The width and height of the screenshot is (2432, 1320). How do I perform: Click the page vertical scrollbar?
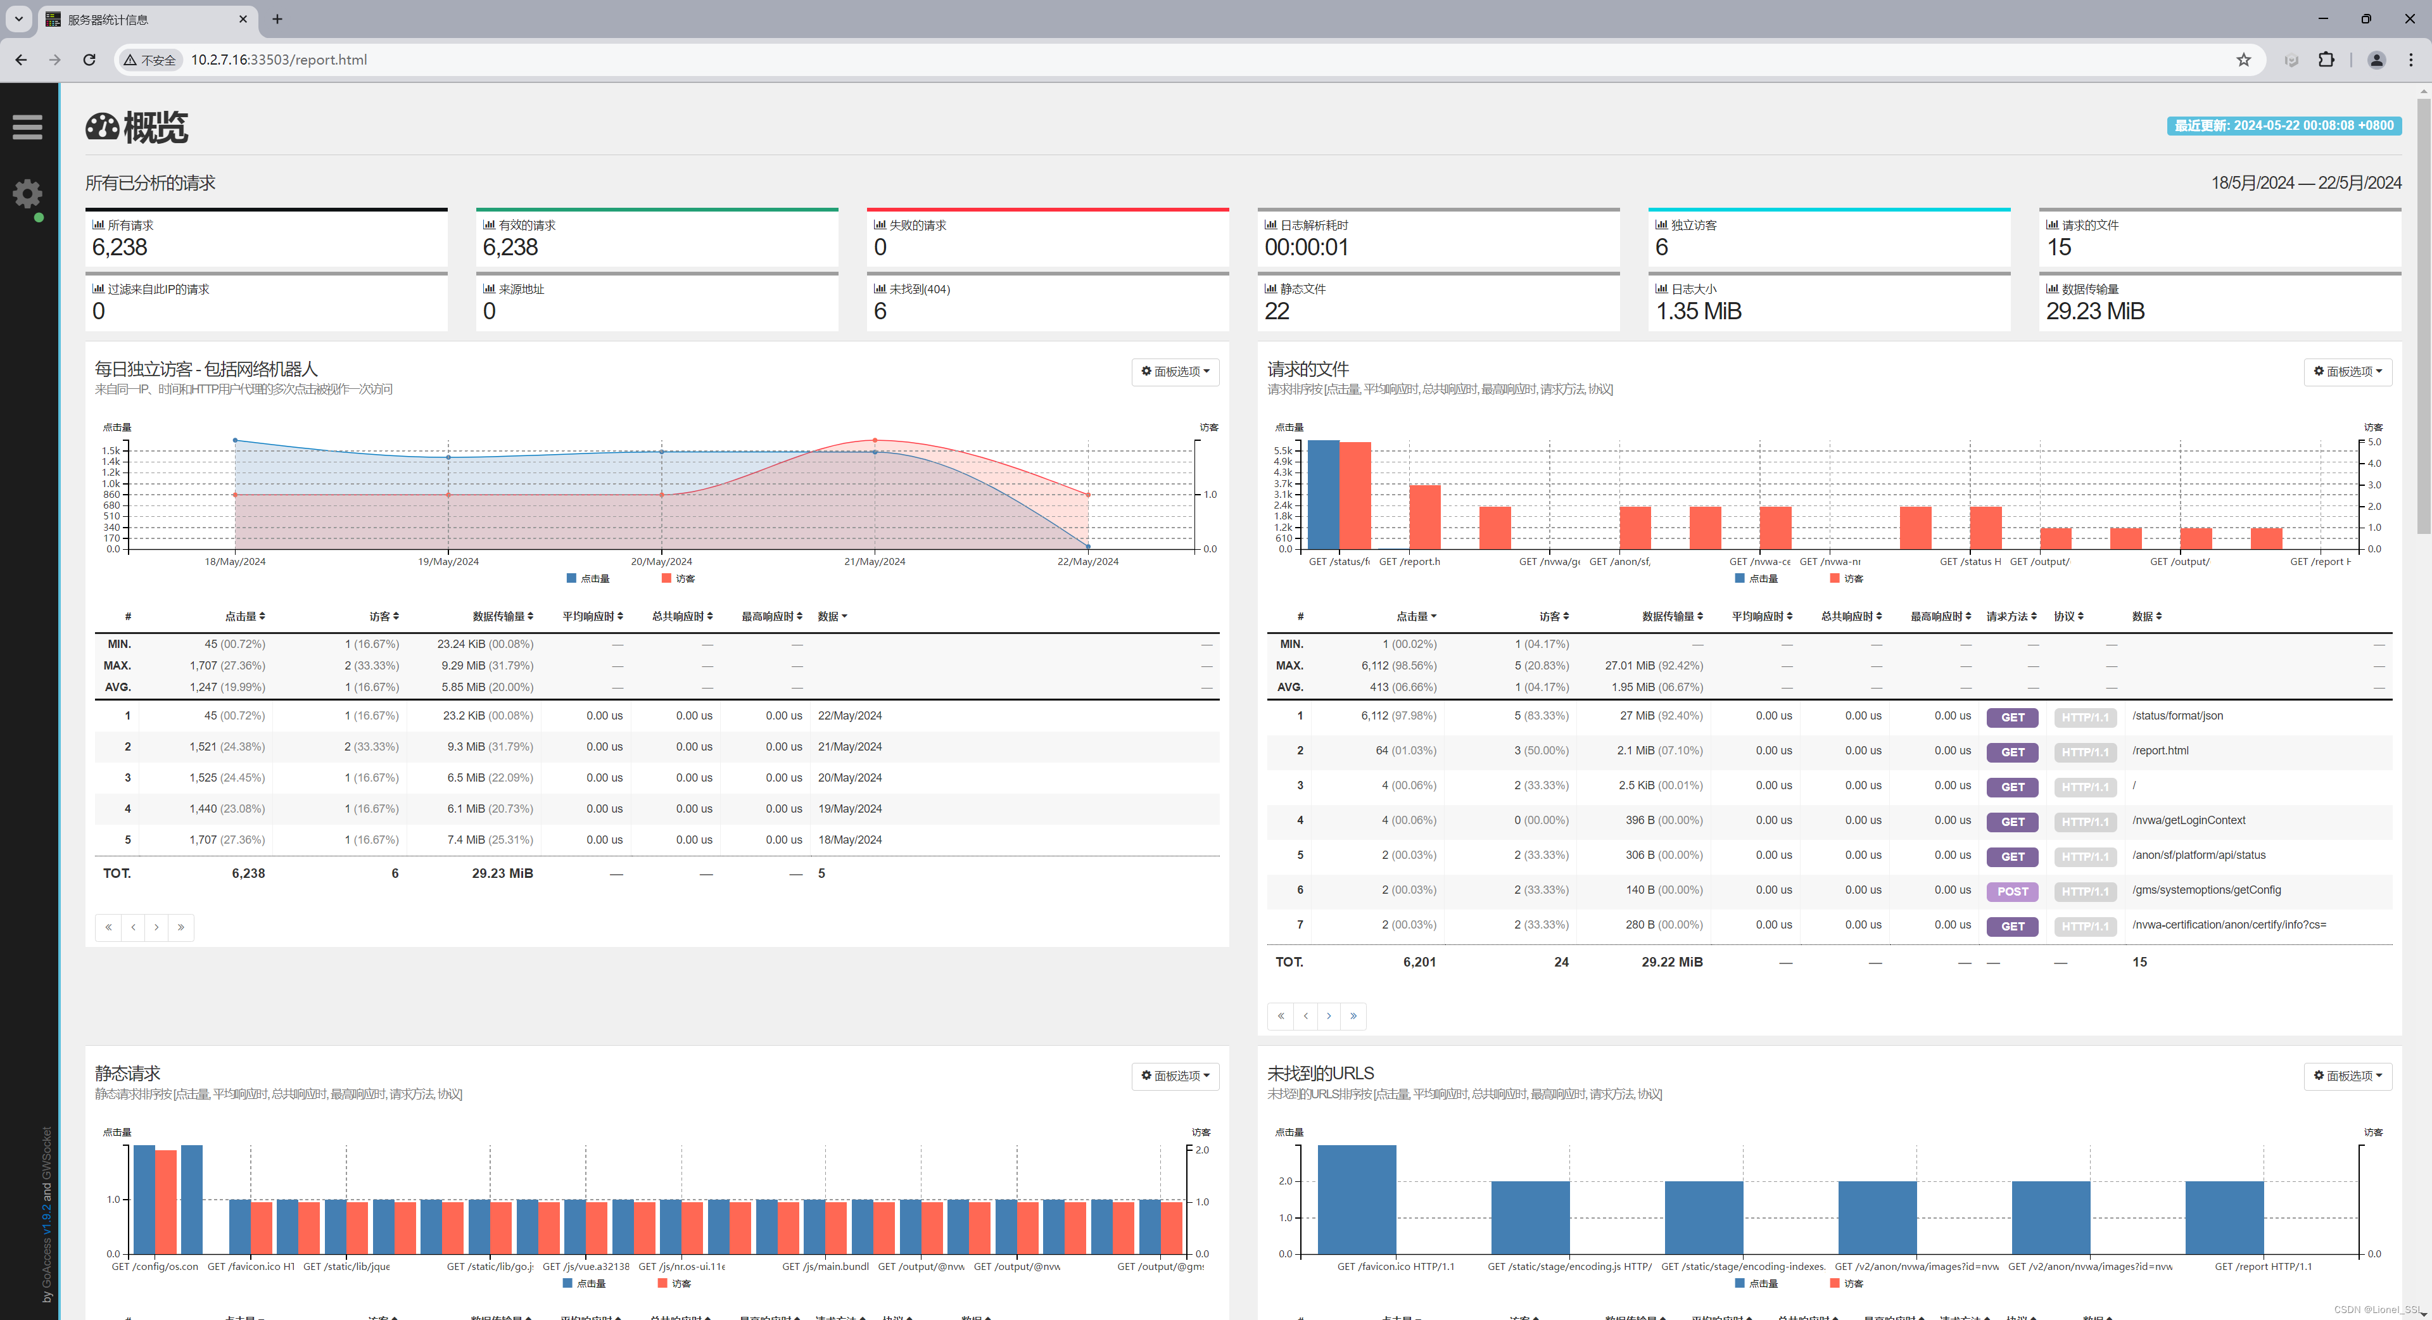pyautogui.click(x=2422, y=315)
